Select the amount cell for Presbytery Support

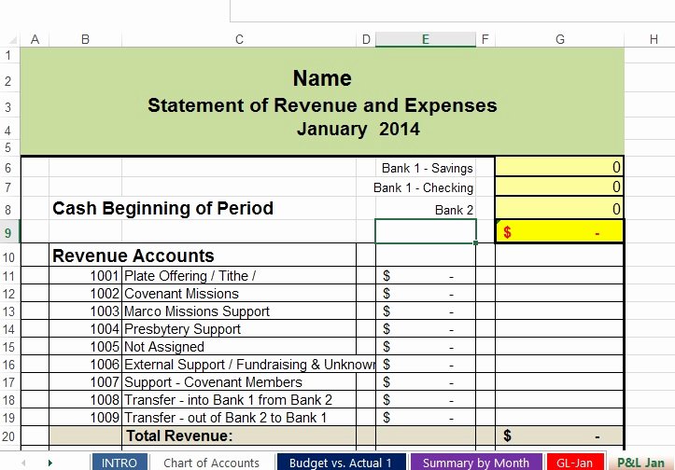(426, 328)
